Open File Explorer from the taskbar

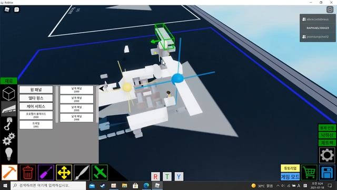124,185
